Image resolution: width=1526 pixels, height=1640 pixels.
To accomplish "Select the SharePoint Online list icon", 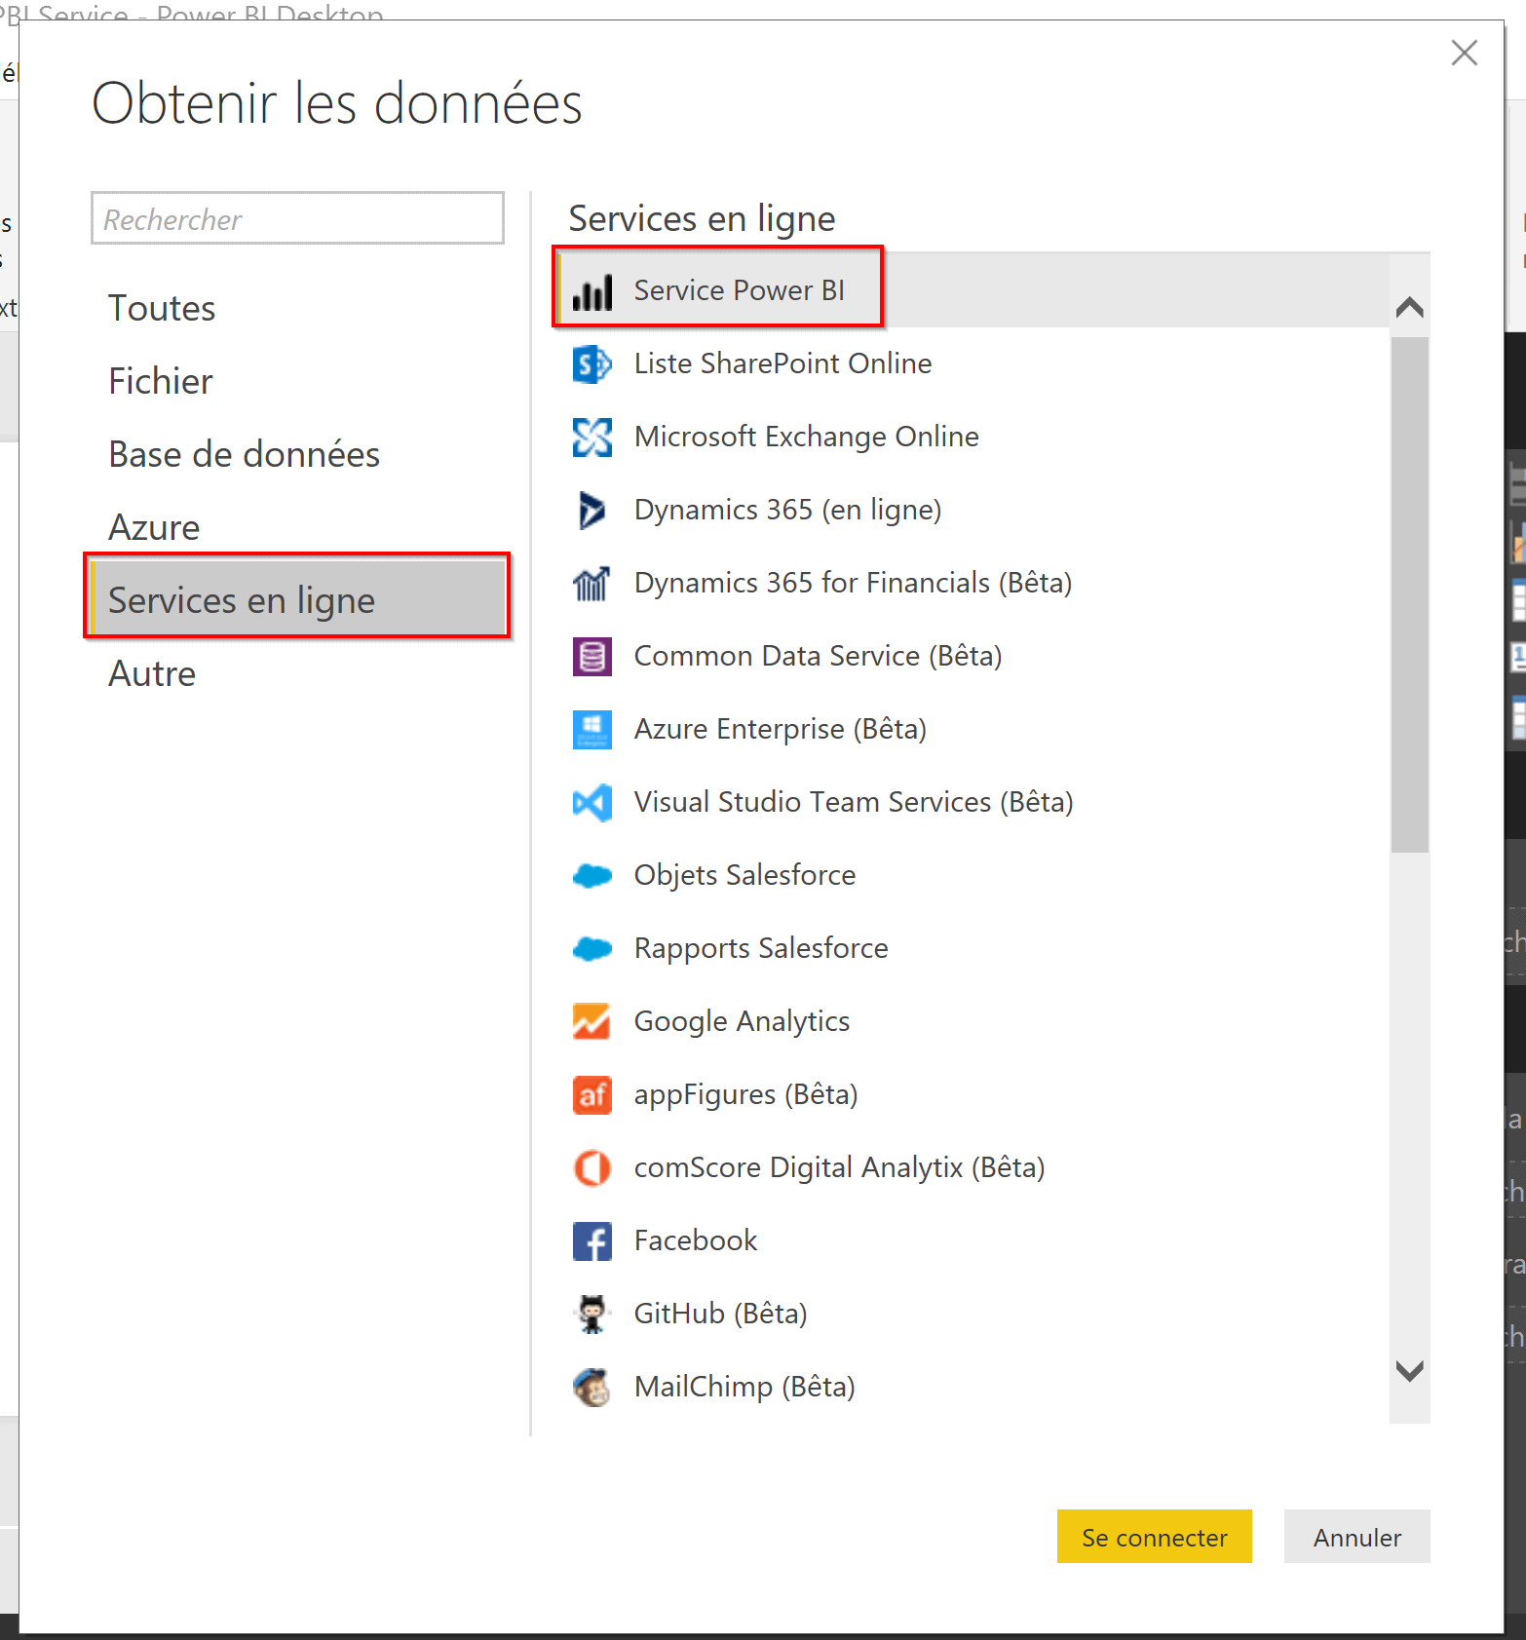I will pos(591,364).
